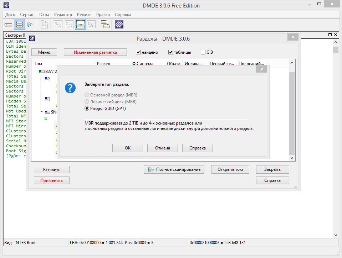Click the Disk editor toolbar icon
The height and width of the screenshot is (258, 342).
[x=80, y=24]
